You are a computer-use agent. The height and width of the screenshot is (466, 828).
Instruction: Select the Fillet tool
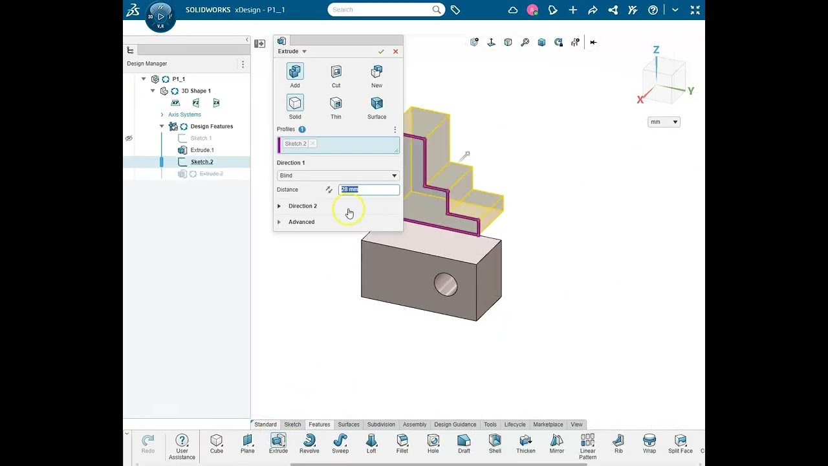click(402, 444)
